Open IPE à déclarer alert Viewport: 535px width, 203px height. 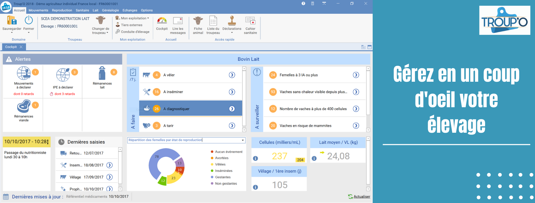click(63, 81)
